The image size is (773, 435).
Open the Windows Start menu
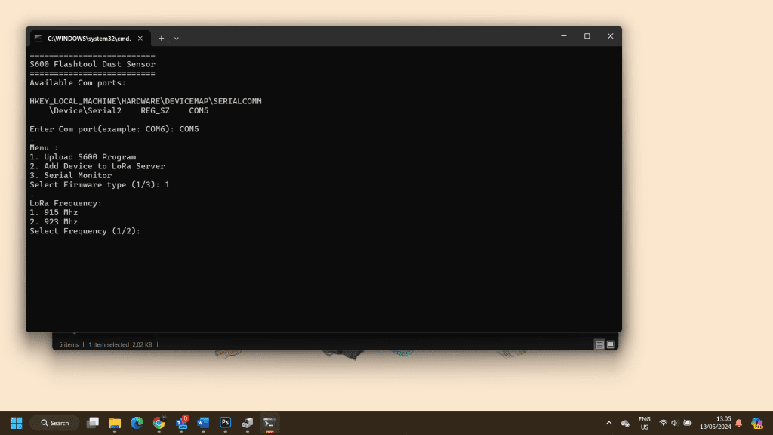click(x=16, y=423)
